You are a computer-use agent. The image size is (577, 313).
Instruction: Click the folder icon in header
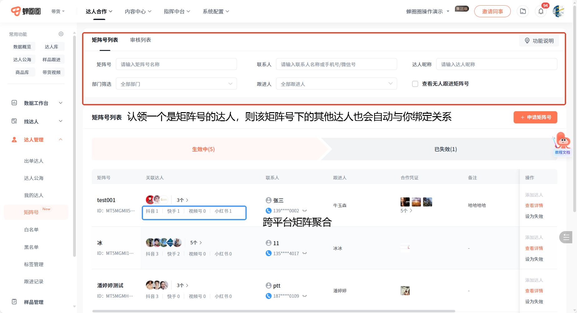[523, 12]
